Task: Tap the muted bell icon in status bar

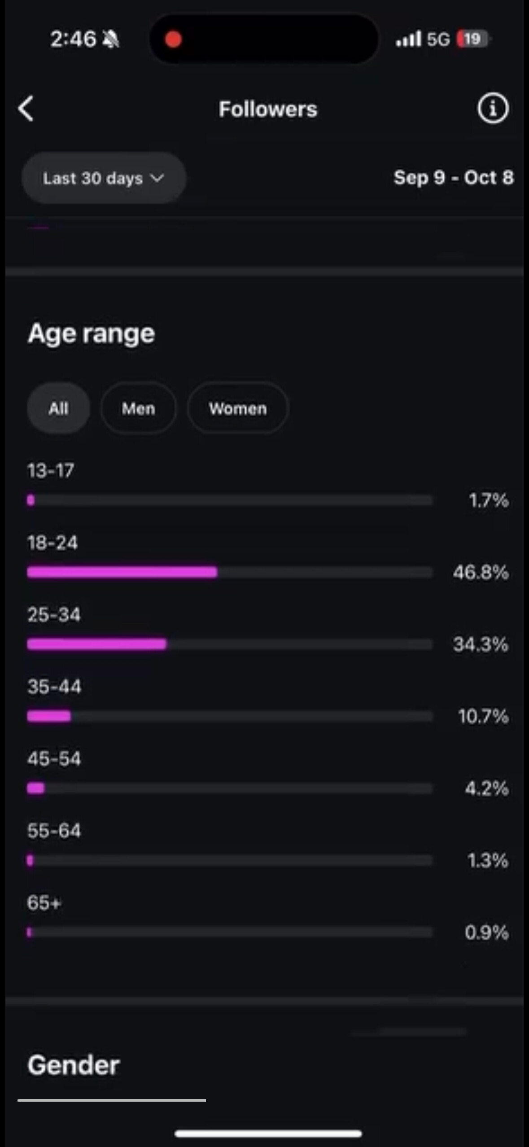Action: 111,39
